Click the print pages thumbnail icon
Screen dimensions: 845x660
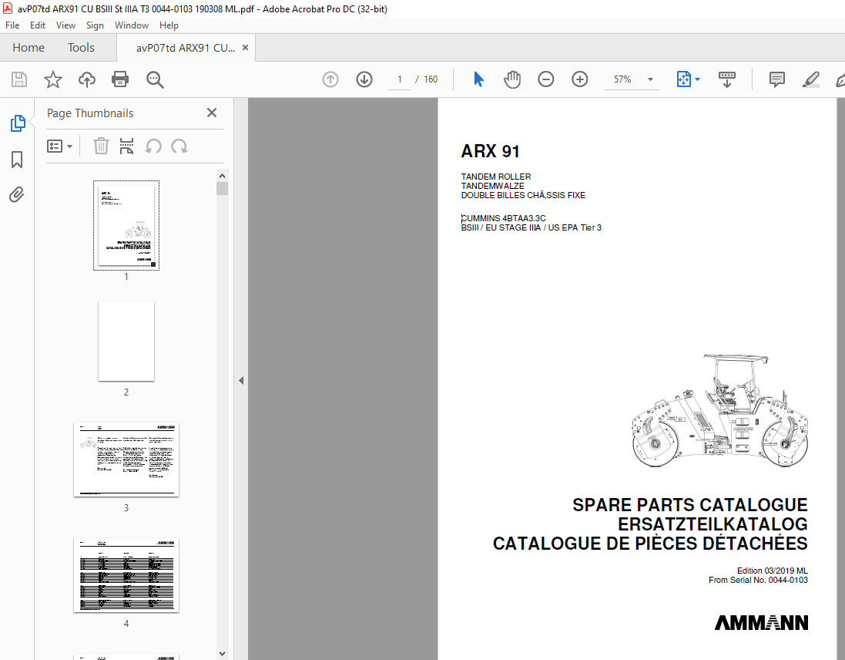click(126, 146)
